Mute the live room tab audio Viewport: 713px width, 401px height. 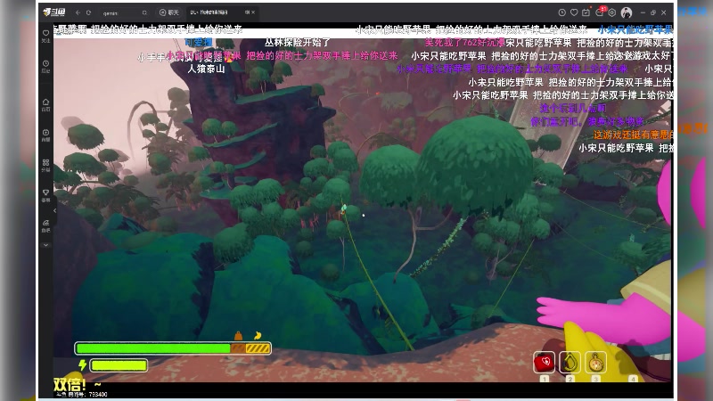[247, 12]
